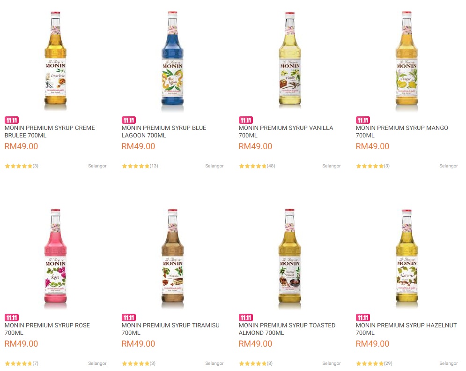466x371 pixels.
Task: Click the star rating under Toasted Almond syrup
Action: [x=252, y=363]
